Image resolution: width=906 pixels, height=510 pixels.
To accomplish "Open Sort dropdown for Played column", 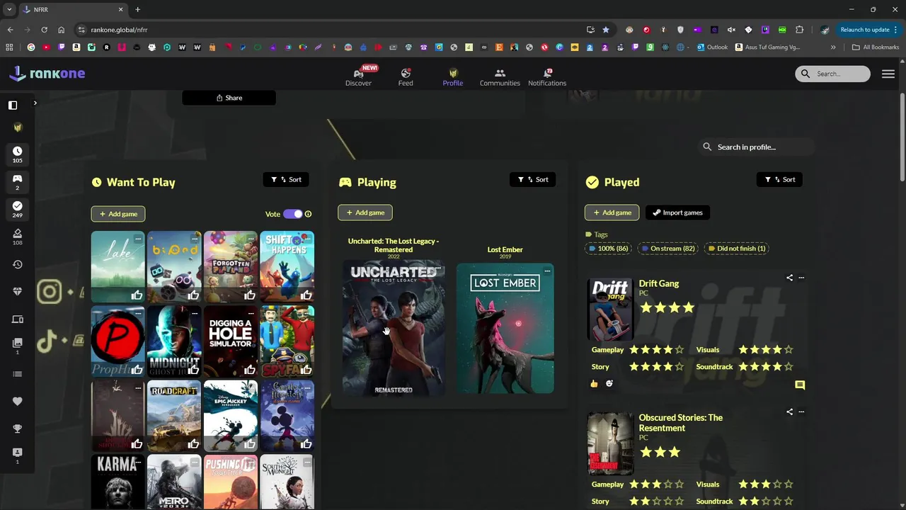I will click(x=779, y=179).
